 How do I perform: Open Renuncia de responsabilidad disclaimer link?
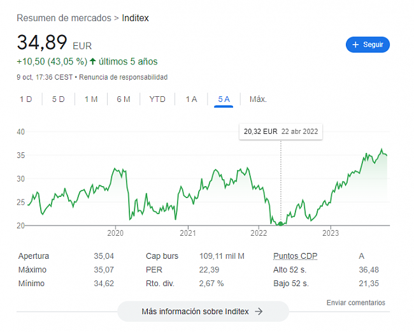[124, 77]
